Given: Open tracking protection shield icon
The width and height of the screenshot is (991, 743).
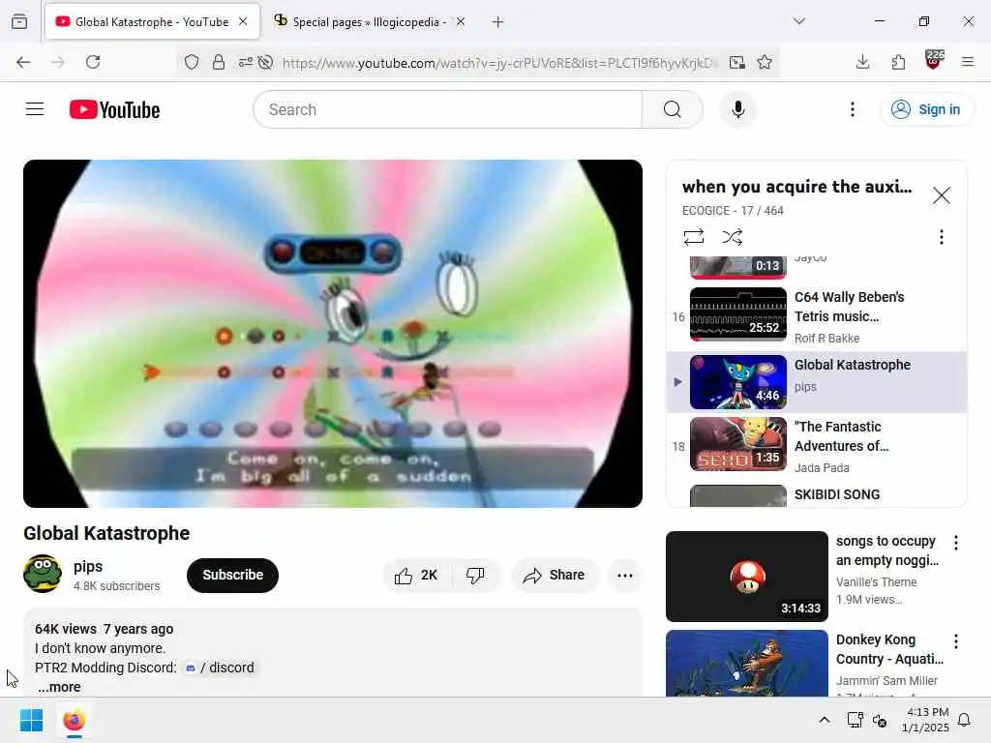Looking at the screenshot, I should pyautogui.click(x=192, y=62).
